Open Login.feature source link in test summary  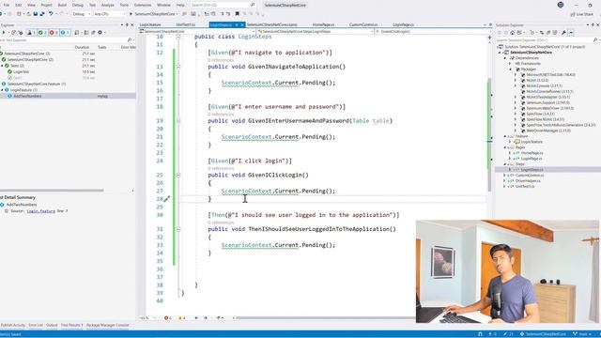point(41,211)
